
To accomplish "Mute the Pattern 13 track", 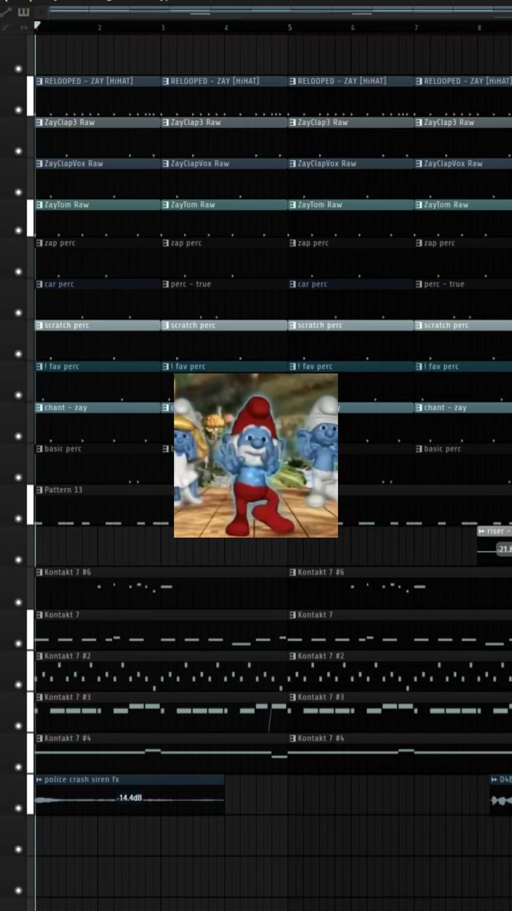I will point(18,519).
